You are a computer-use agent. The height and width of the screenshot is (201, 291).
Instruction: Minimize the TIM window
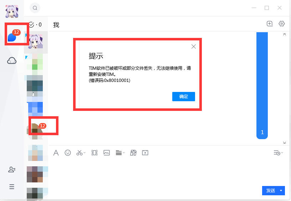coord(254,8)
